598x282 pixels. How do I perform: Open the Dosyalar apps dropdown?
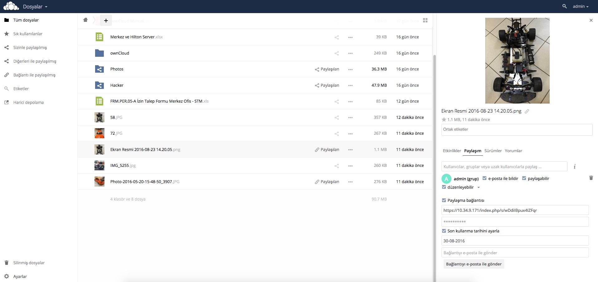35,7
